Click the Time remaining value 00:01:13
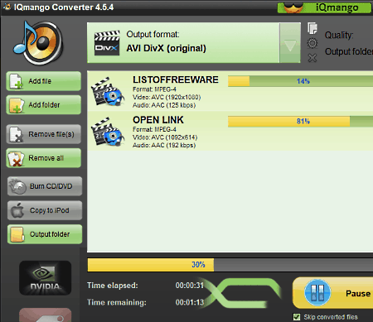 point(190,302)
